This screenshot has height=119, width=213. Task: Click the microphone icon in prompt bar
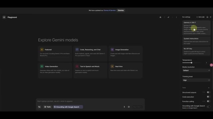tap(124, 107)
